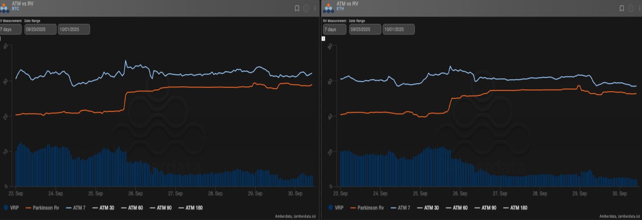Viewport: 642px width, 220px height.
Task: Click Amberdata logo in BTC panel header
Action: point(4,8)
